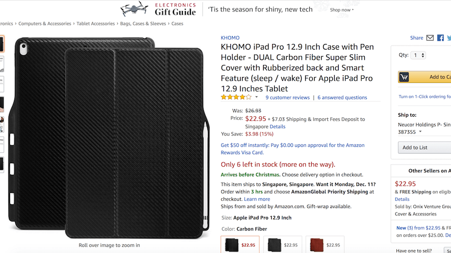
Task: Open Tablet Accessories breadcrumb
Action: (x=96, y=24)
